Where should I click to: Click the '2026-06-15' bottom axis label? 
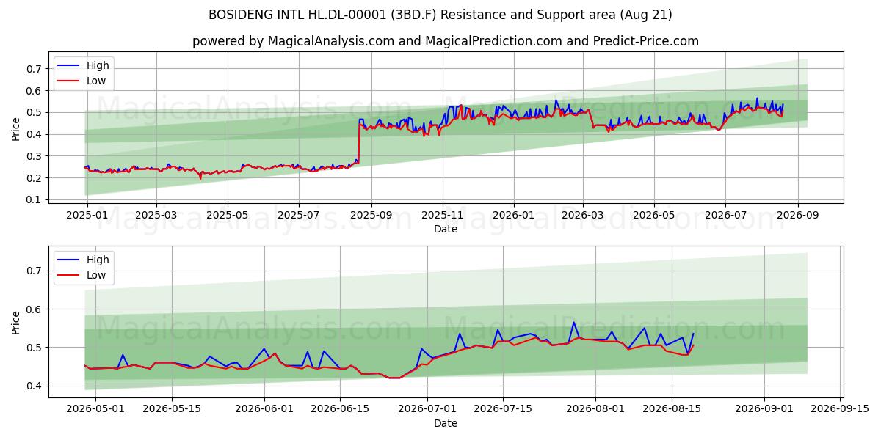[340, 410]
